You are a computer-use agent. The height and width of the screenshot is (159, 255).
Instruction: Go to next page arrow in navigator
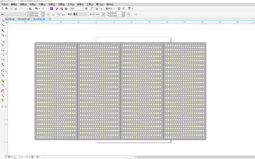(27, 157)
